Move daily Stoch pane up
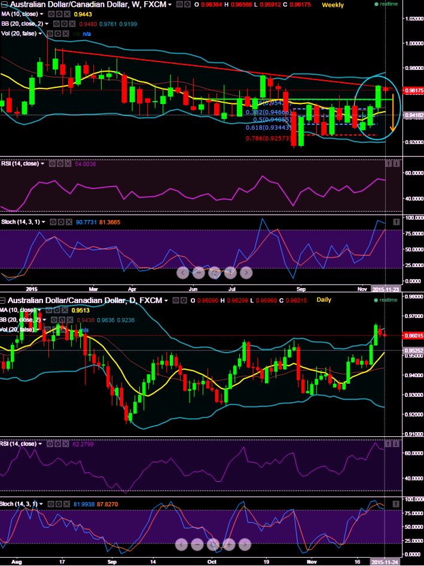This screenshot has width=424, height=566. (x=396, y=504)
